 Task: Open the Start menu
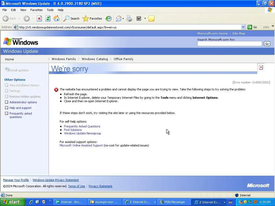click(x=13, y=202)
